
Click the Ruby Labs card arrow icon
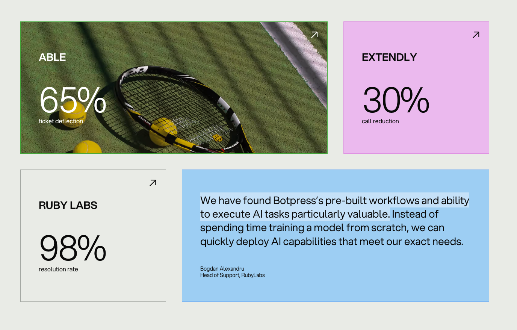point(153,183)
